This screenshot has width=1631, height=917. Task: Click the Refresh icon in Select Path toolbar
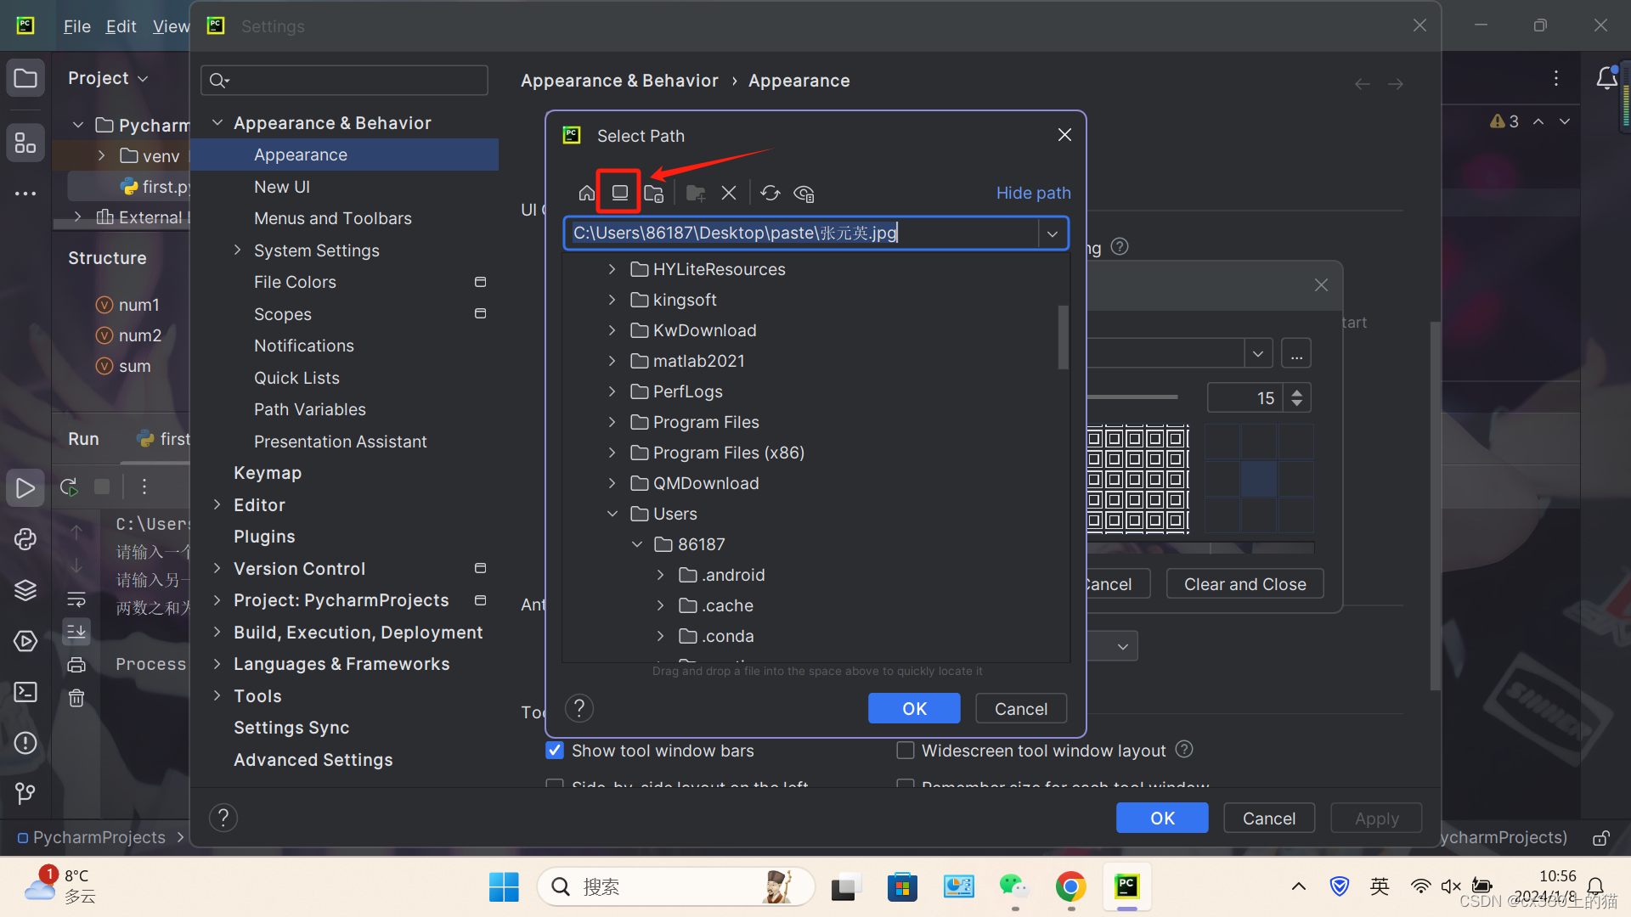(x=770, y=194)
